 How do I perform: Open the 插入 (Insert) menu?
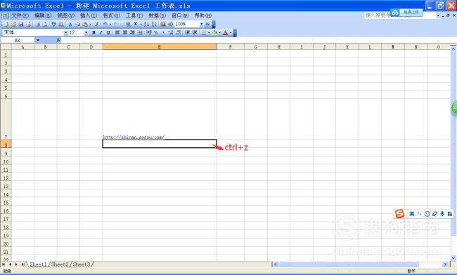coord(89,15)
